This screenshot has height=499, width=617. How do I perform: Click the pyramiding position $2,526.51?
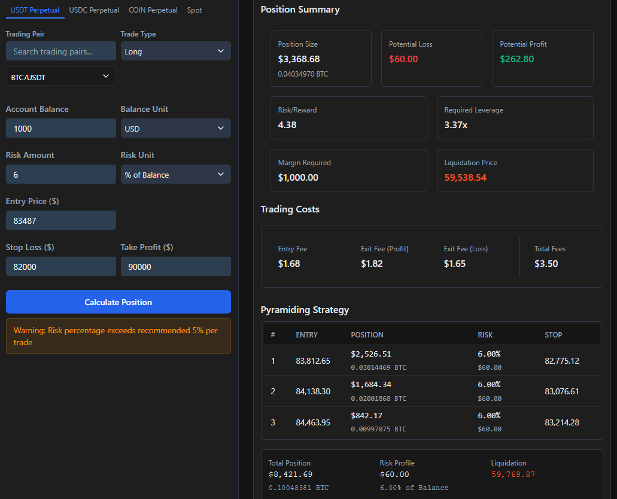371,354
